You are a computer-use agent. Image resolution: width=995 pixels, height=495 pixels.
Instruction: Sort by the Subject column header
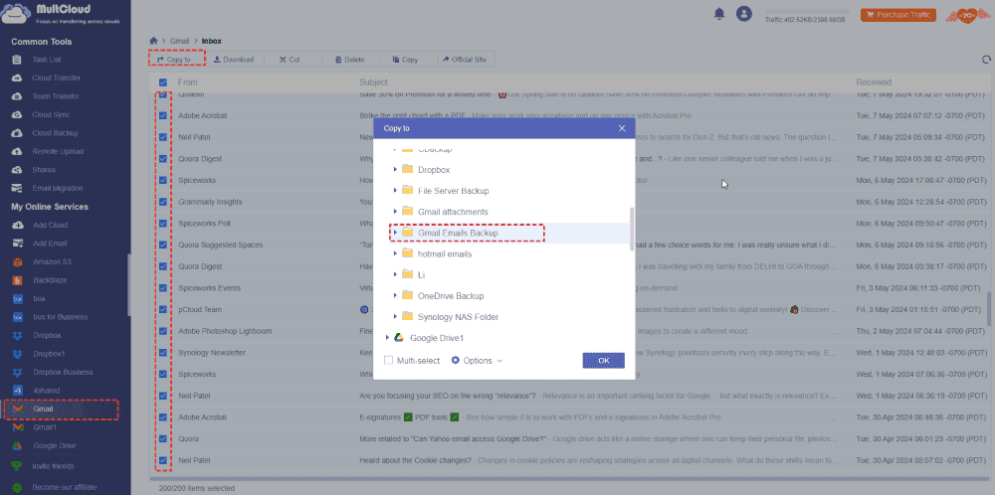click(374, 82)
